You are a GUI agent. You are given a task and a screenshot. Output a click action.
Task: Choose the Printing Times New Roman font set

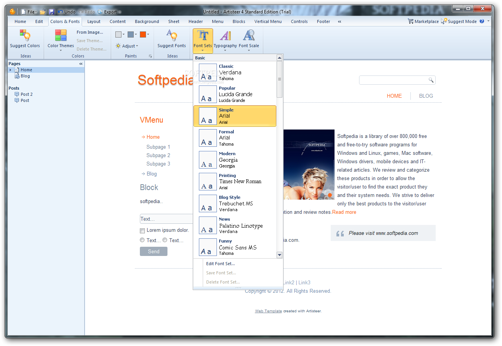235,182
